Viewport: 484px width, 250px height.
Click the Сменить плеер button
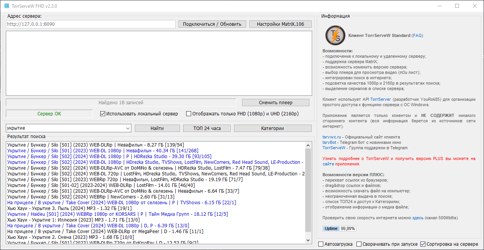[x=276, y=102]
